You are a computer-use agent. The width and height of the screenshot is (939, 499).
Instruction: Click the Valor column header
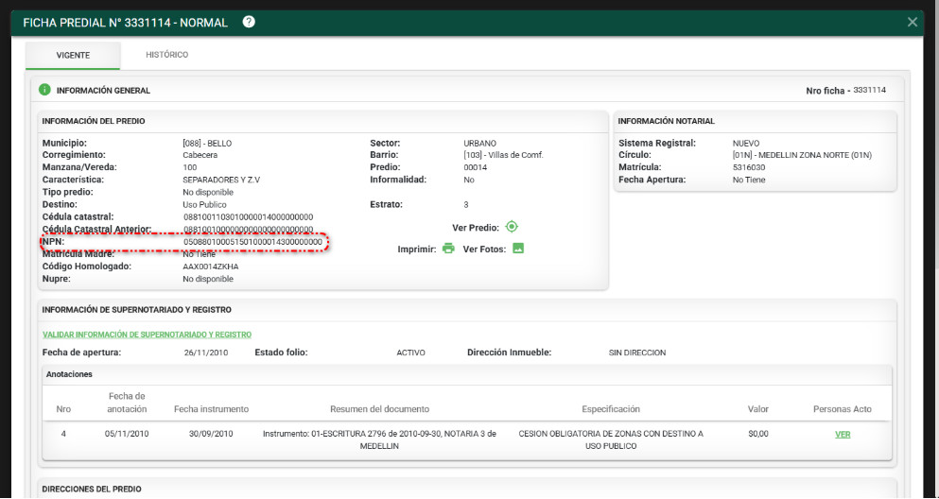pos(758,409)
